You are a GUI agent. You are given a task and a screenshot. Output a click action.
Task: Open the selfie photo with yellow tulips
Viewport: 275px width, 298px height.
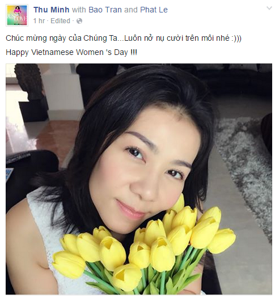click(x=139, y=179)
